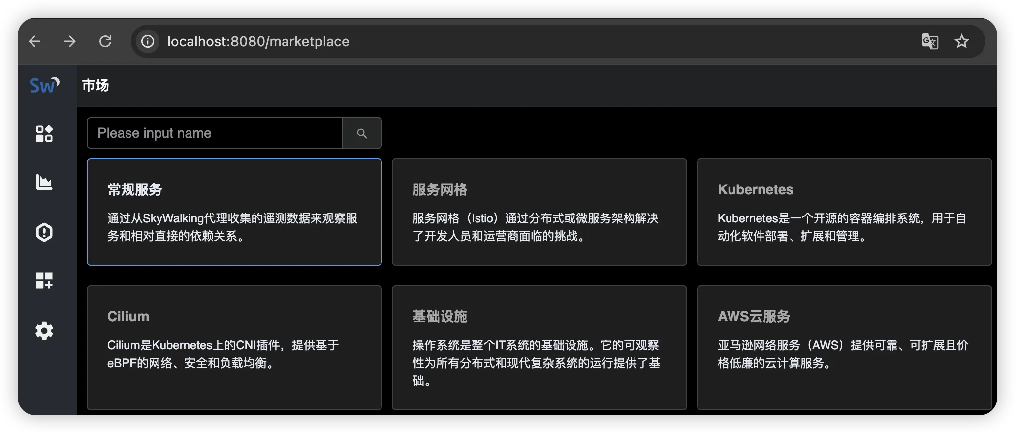The width and height of the screenshot is (1015, 433).
Task: Click the SkyWalking logo in sidebar
Action: tap(44, 86)
